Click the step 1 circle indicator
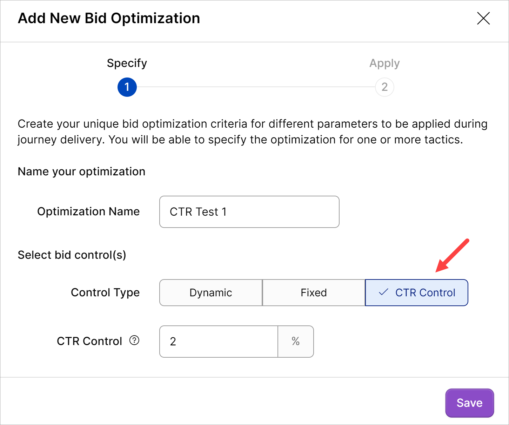The width and height of the screenshot is (509, 425). [x=127, y=87]
